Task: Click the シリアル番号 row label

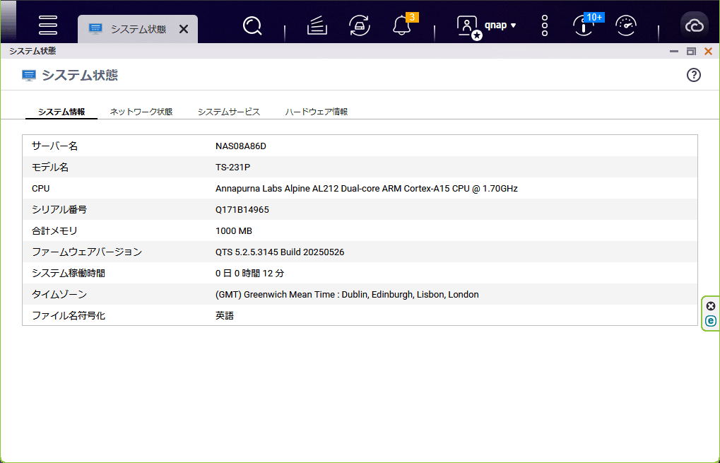Action: click(59, 209)
